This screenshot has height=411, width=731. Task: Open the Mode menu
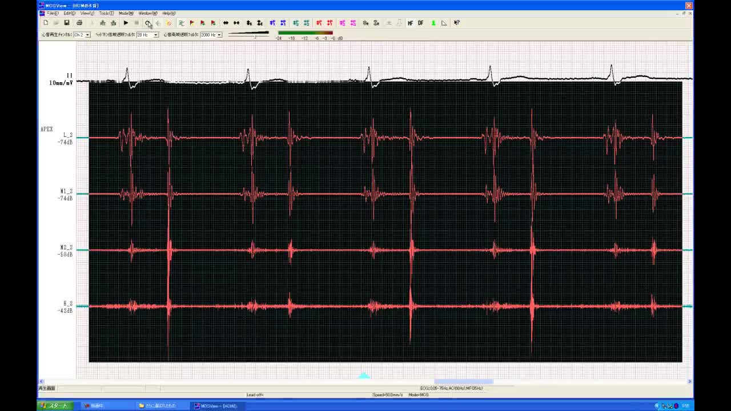pyautogui.click(x=126, y=13)
